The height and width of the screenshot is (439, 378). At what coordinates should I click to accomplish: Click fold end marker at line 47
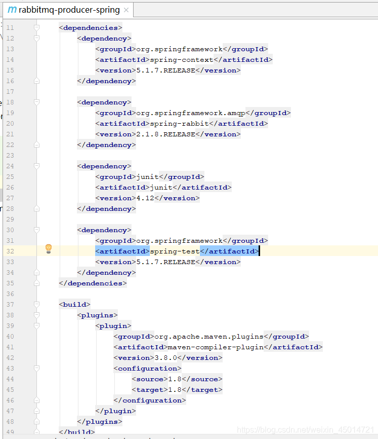click(x=36, y=411)
